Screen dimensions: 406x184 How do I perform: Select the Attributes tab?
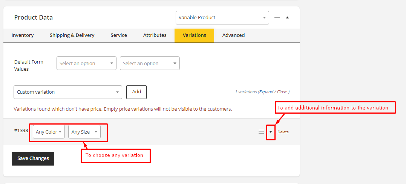coord(155,35)
